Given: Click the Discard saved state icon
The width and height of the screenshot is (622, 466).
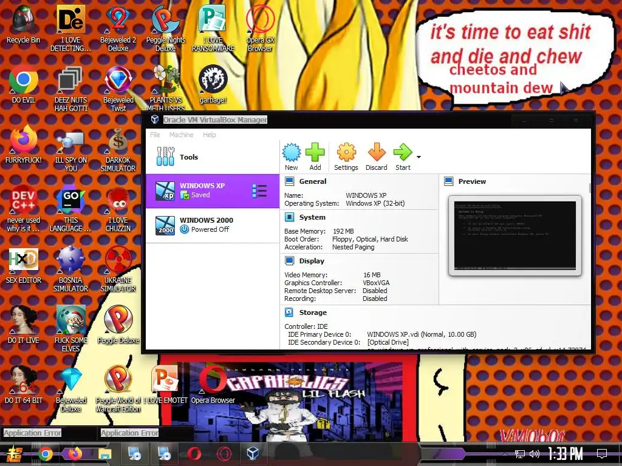Looking at the screenshot, I should click(x=376, y=157).
